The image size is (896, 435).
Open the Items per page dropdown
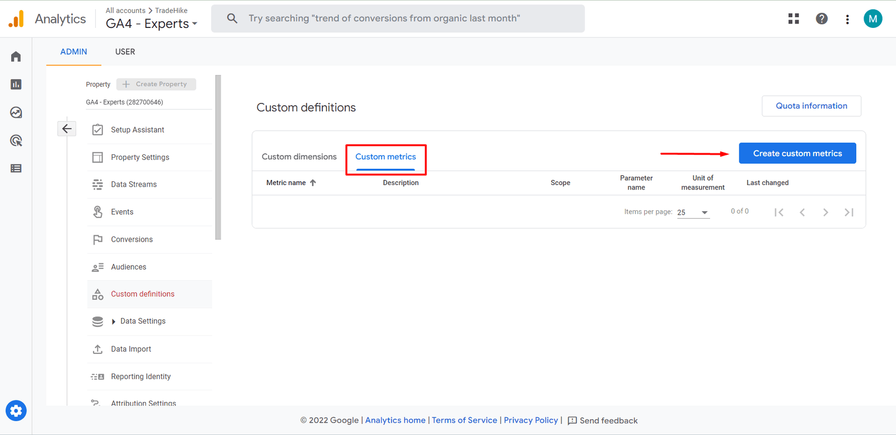tap(693, 212)
